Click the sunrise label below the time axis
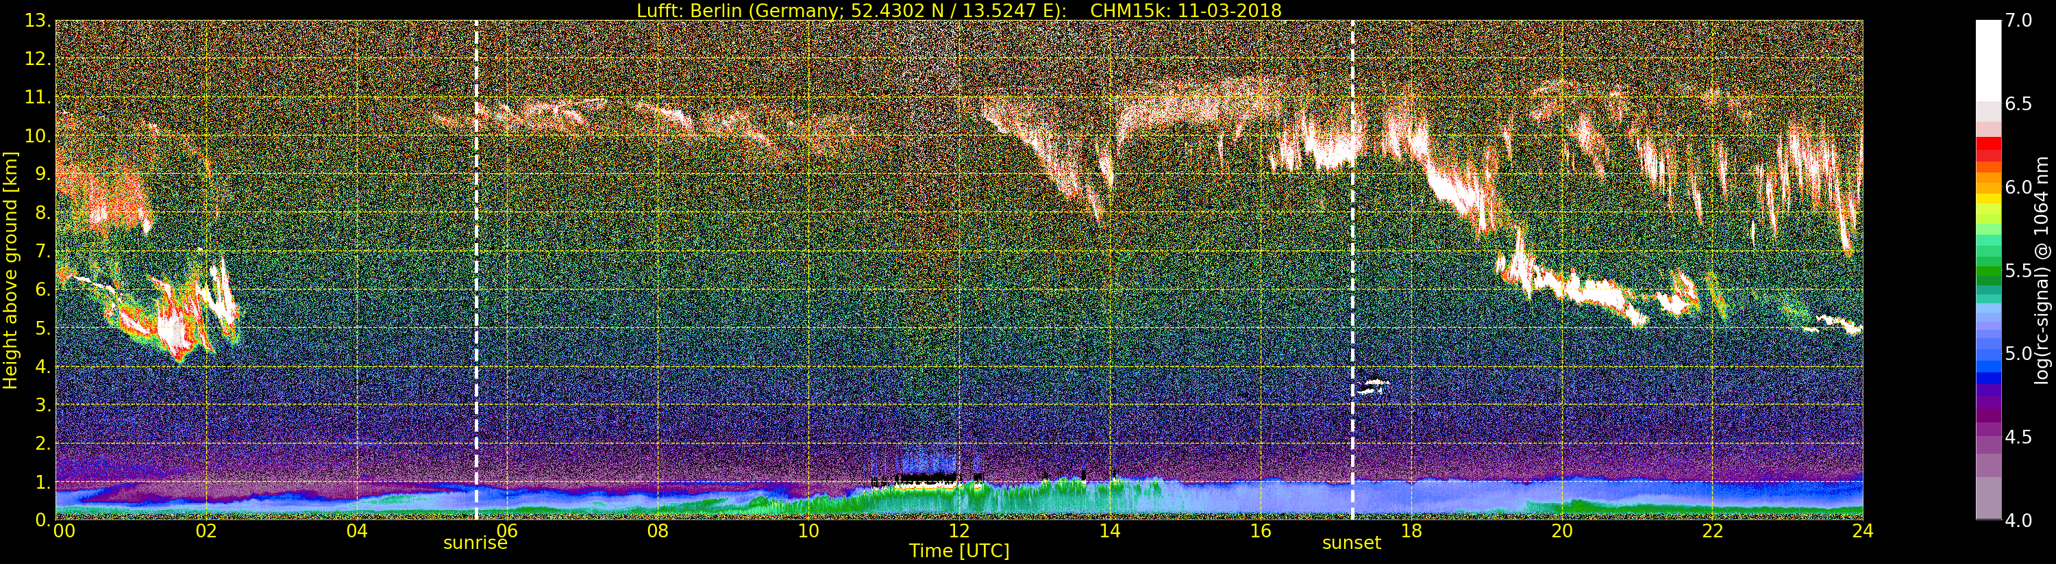2056x564 pixels. point(475,543)
